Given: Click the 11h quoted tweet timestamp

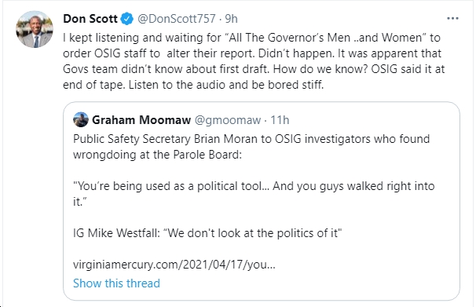Looking at the screenshot, I should point(280,120).
